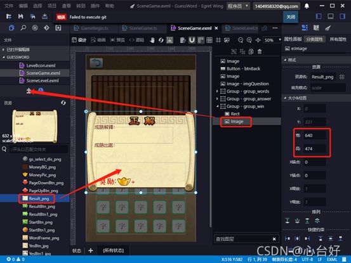The image size is (351, 263).
Task: Click the first arrange order icon
Action: click(288, 221)
